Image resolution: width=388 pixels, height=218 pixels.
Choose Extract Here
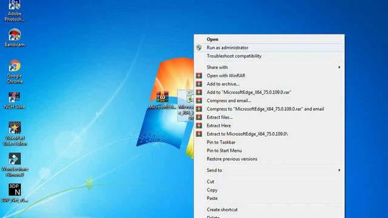[x=269, y=125]
